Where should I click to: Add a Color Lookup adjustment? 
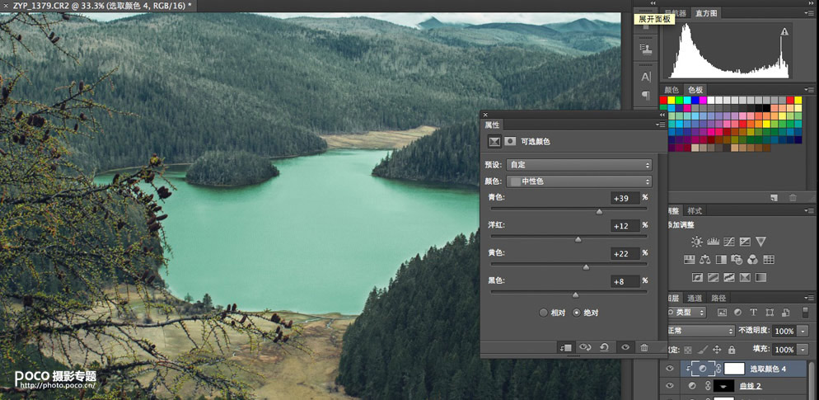(x=769, y=259)
